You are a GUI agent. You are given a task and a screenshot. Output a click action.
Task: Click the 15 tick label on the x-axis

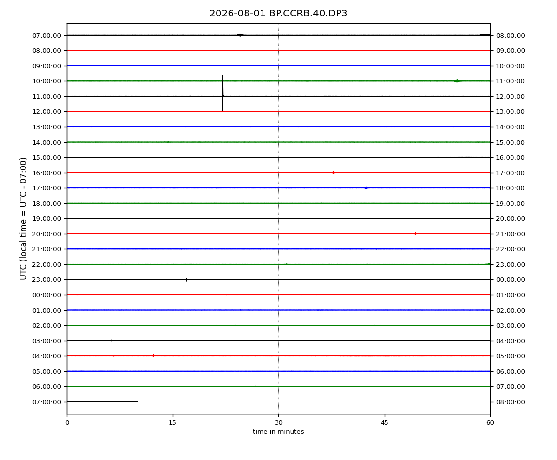[x=172, y=423]
